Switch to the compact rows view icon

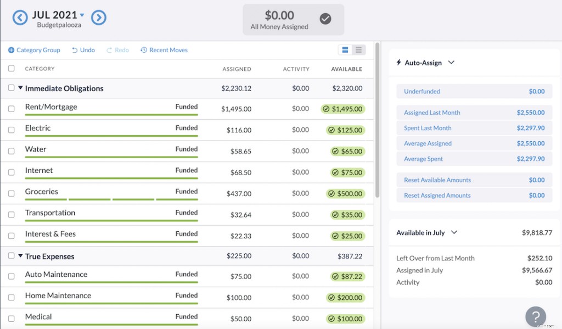[x=358, y=49]
